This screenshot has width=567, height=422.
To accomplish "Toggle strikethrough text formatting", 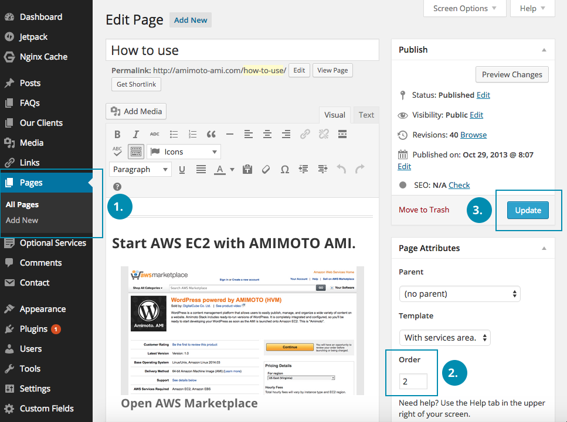I will click(x=155, y=135).
